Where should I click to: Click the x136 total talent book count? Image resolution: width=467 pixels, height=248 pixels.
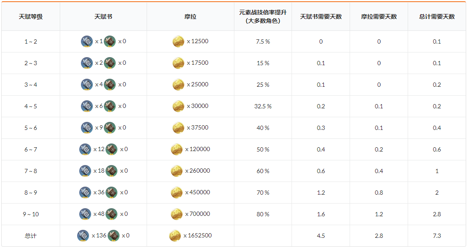(99, 235)
